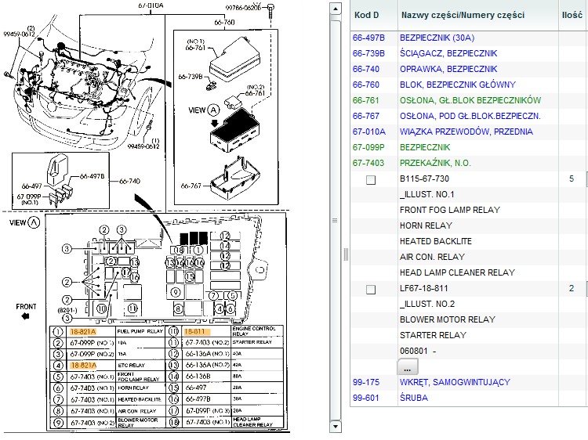The image size is (588, 440).
Task: Tick the checkbox for part B115-67-730
Action: tap(372, 179)
